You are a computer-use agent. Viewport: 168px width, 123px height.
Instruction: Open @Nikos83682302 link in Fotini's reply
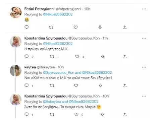[58, 14]
